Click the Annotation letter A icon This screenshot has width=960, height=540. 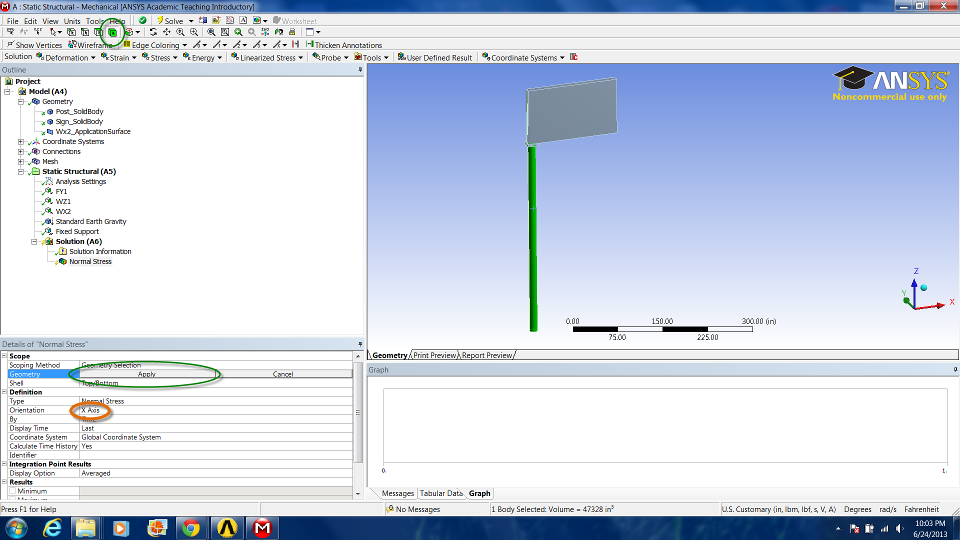243,20
